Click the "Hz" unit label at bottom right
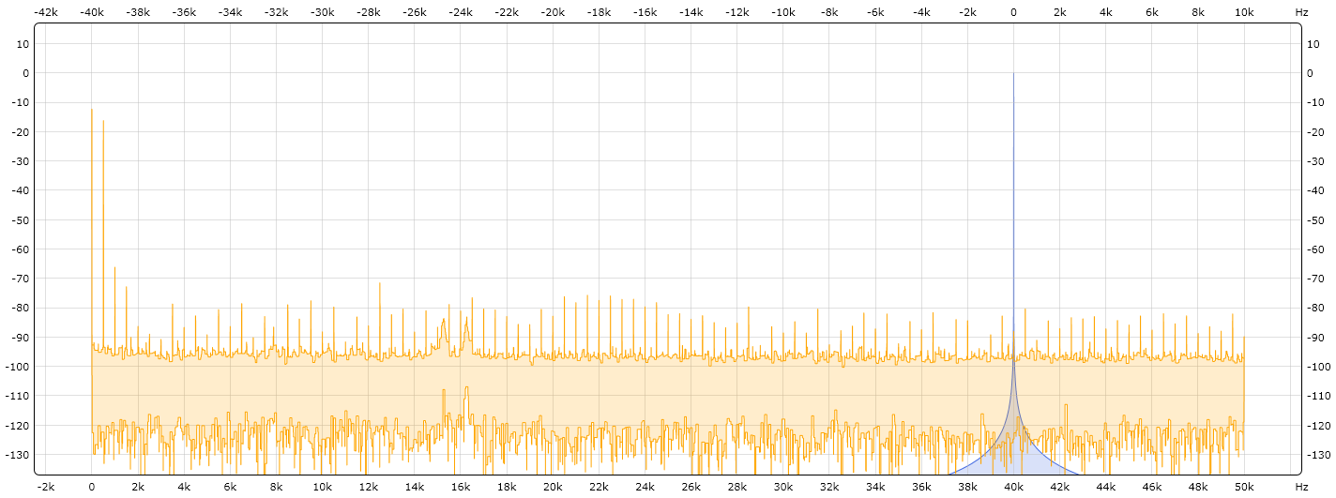1336x498 pixels. click(x=1301, y=487)
